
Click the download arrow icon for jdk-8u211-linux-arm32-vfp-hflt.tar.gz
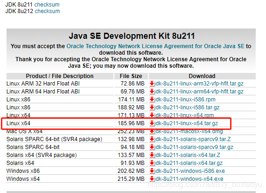152,84
